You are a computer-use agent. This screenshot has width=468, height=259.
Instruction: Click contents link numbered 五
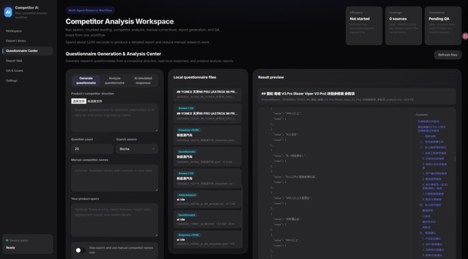(x=427, y=233)
